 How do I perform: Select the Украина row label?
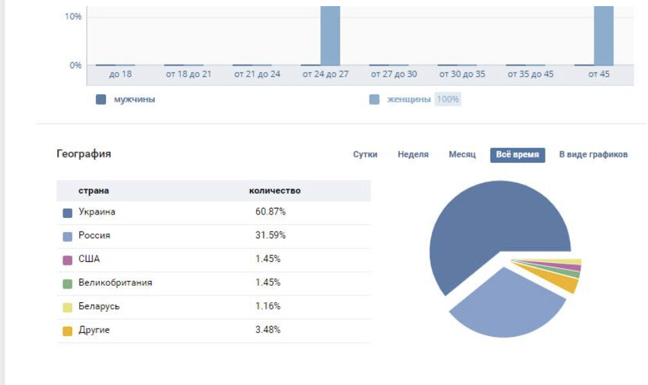pyautogui.click(x=96, y=211)
